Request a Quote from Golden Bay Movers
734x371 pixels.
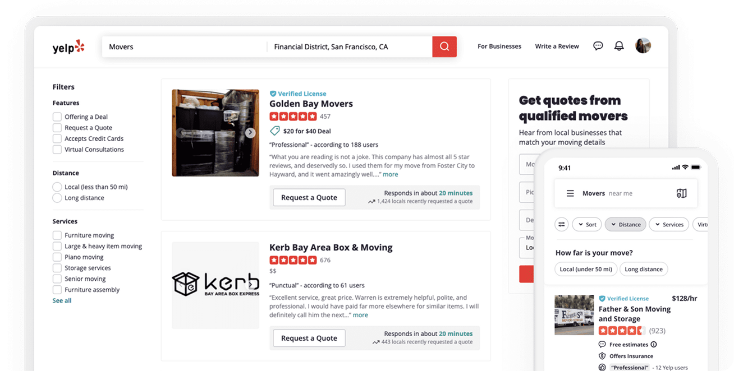click(x=309, y=197)
